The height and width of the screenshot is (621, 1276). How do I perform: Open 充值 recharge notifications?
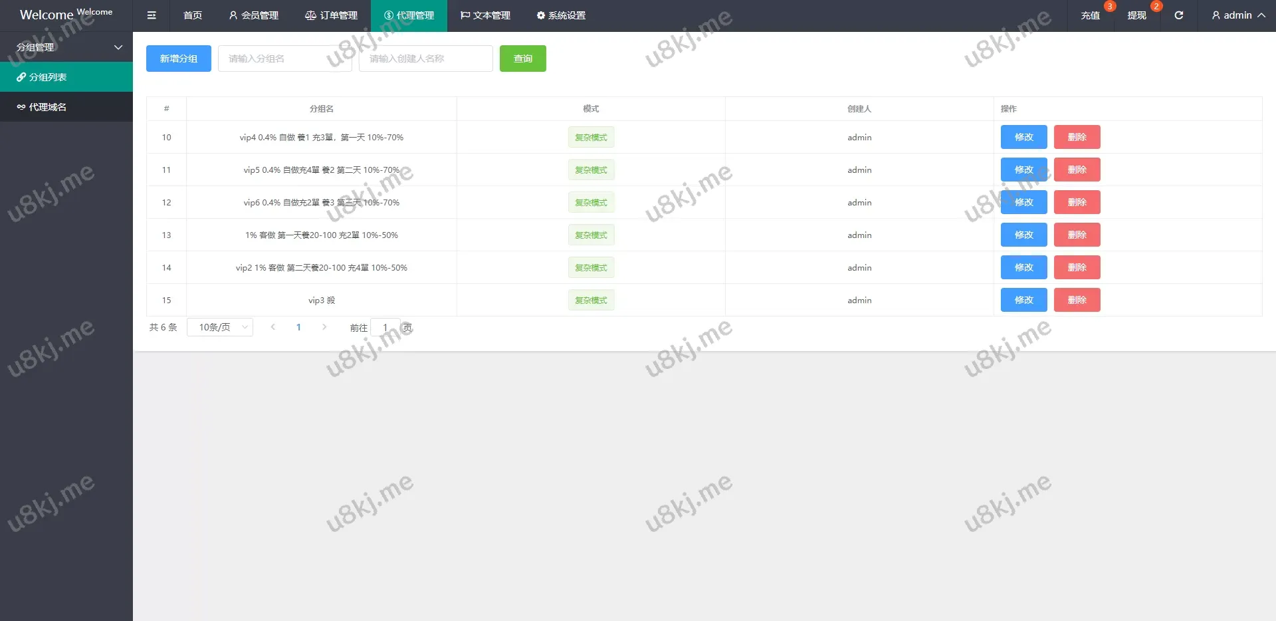pyautogui.click(x=1090, y=15)
